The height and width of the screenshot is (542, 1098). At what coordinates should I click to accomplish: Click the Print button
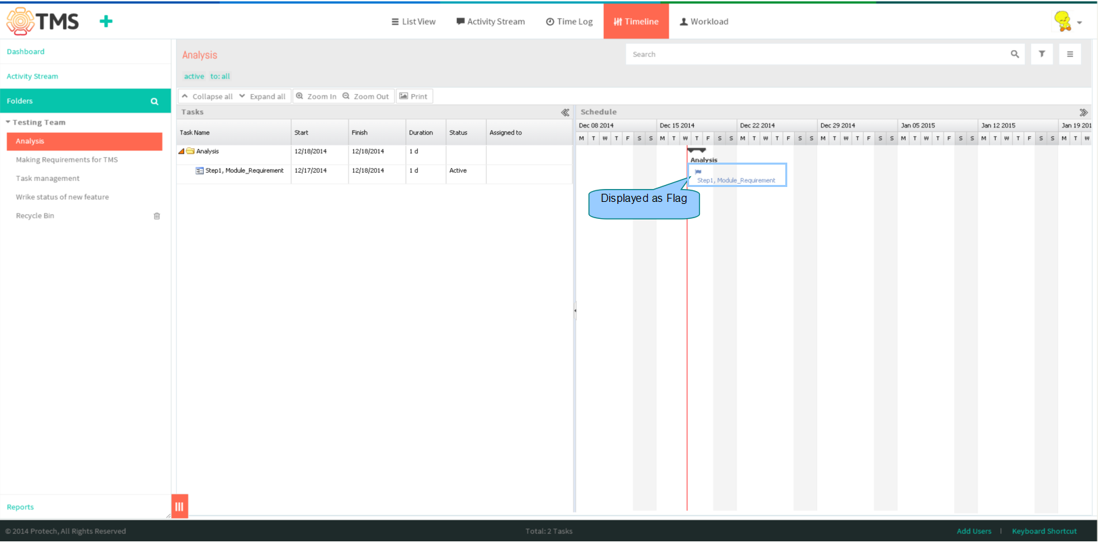point(414,96)
